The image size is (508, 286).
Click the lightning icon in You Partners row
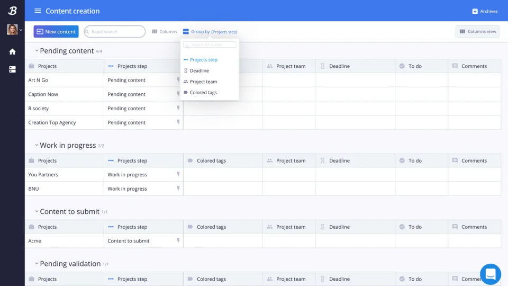(178, 174)
